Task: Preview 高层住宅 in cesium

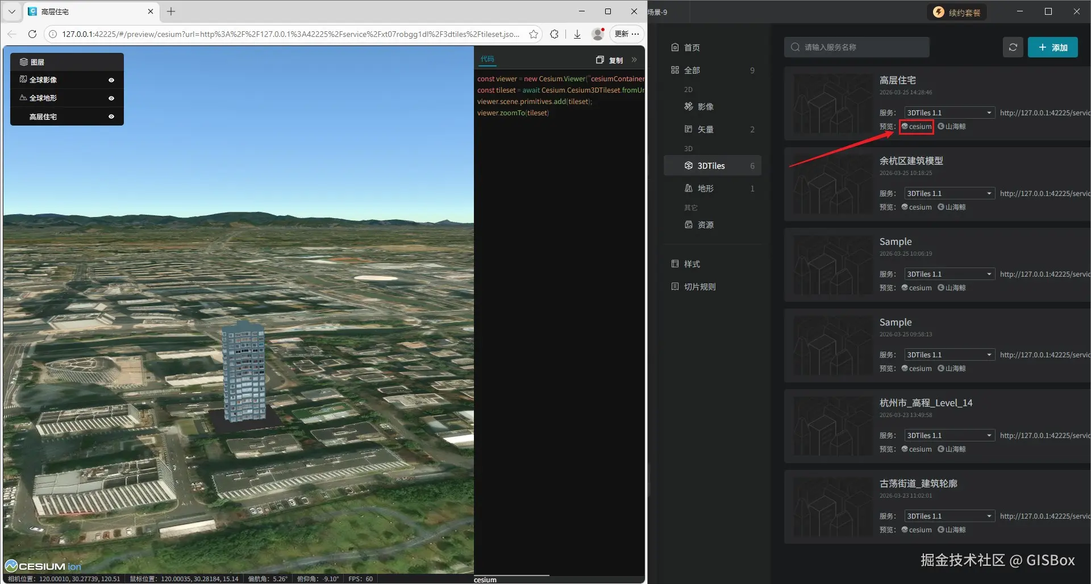Action: 917,126
